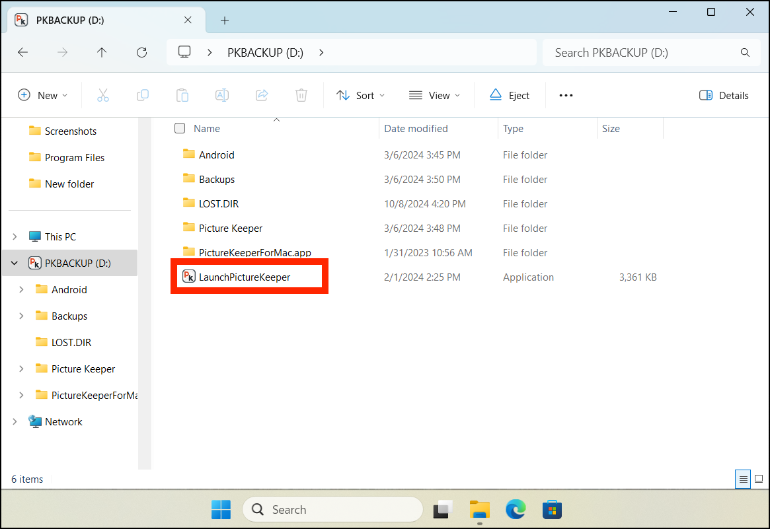Click the Forward navigation arrow
The height and width of the screenshot is (529, 770).
pyautogui.click(x=62, y=53)
